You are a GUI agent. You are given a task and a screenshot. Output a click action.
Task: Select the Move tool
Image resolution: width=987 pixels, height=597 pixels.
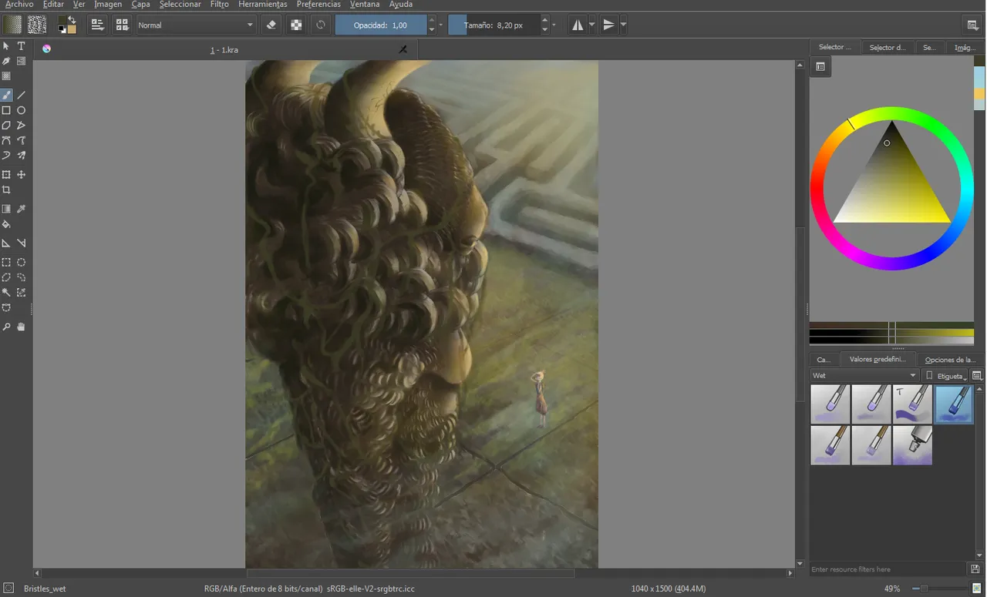pyautogui.click(x=22, y=175)
